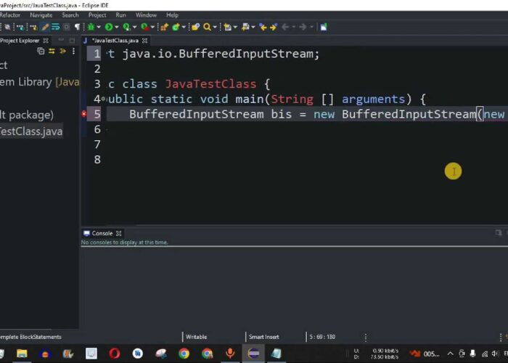Click the Writable status bar entry

[x=197, y=337]
